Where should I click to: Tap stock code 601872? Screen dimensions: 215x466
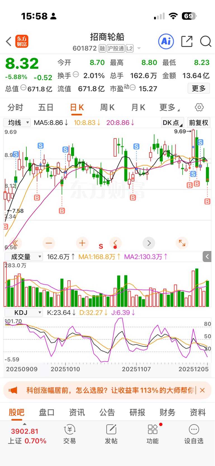(x=85, y=48)
